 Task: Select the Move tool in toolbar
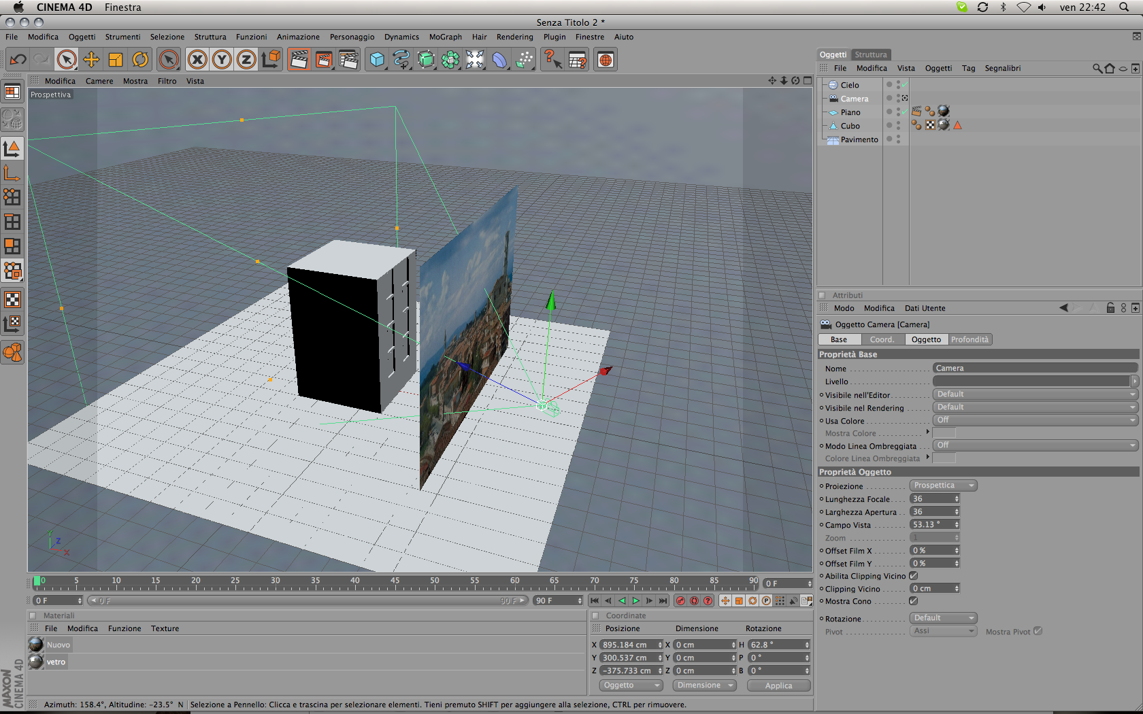click(x=91, y=60)
